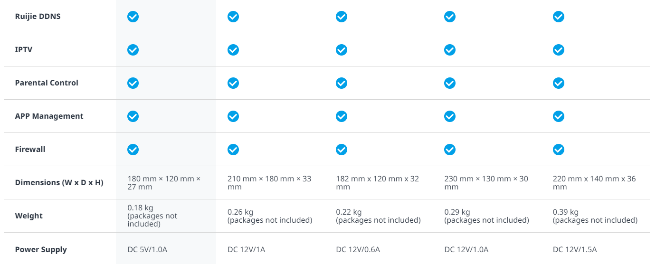
Task: Click APP Management checkmark in fourth product column
Action: pyautogui.click(x=450, y=116)
